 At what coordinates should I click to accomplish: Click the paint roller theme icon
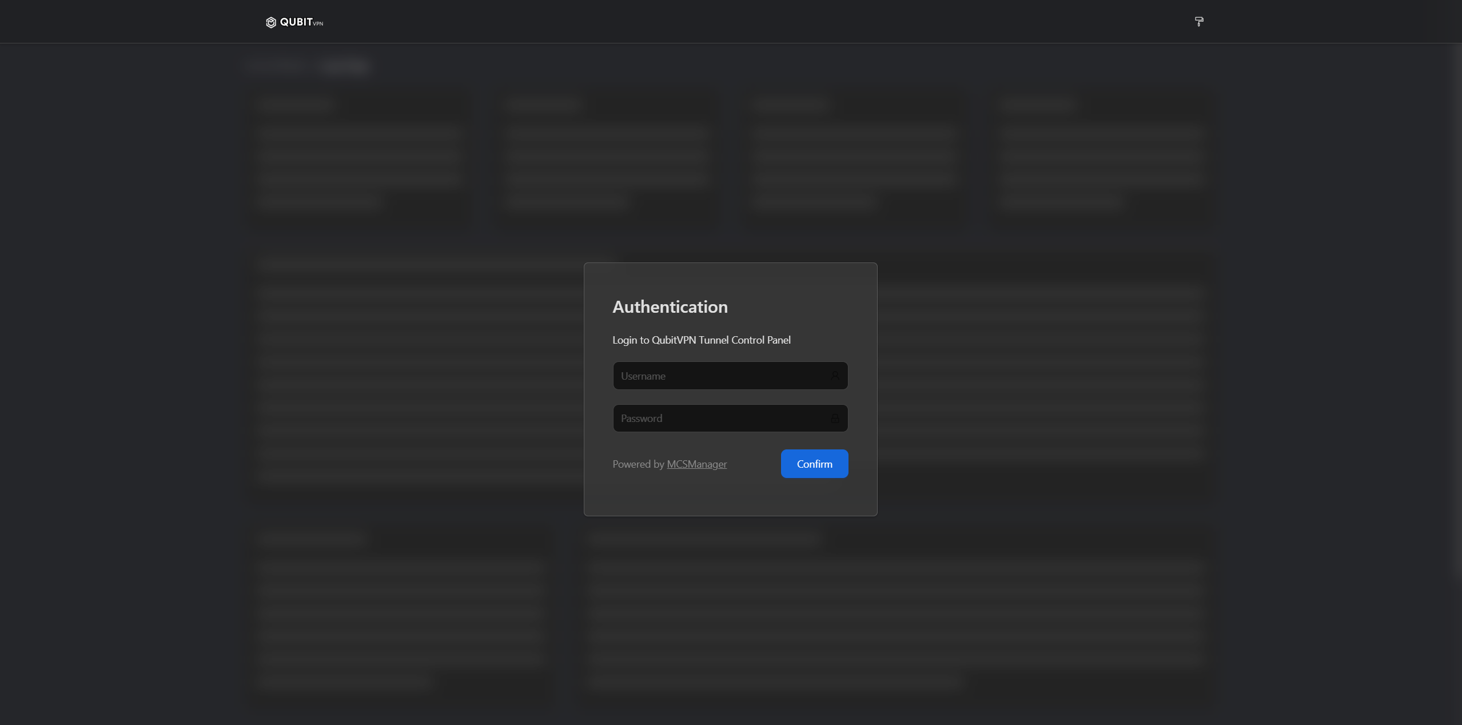[x=1199, y=22]
